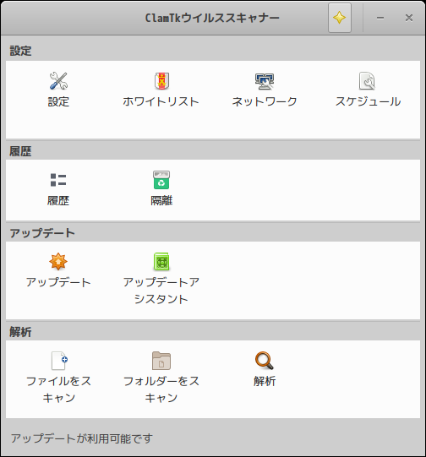Launch the アップデート orange star icon
The height and width of the screenshot is (457, 426).
[x=58, y=261]
